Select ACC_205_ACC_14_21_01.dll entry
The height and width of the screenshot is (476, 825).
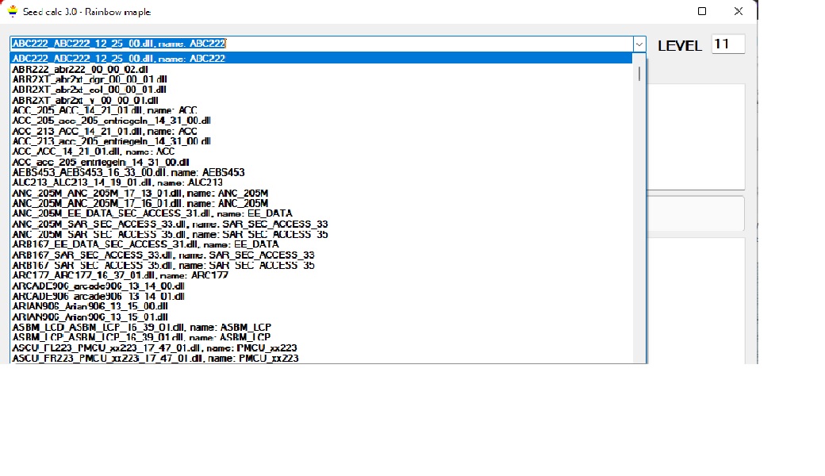[x=321, y=110]
